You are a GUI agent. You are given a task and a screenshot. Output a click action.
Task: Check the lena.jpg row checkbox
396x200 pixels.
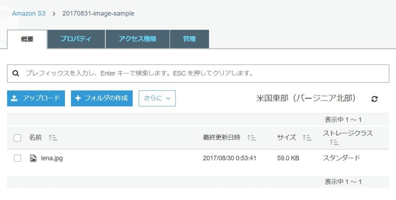coord(17,158)
